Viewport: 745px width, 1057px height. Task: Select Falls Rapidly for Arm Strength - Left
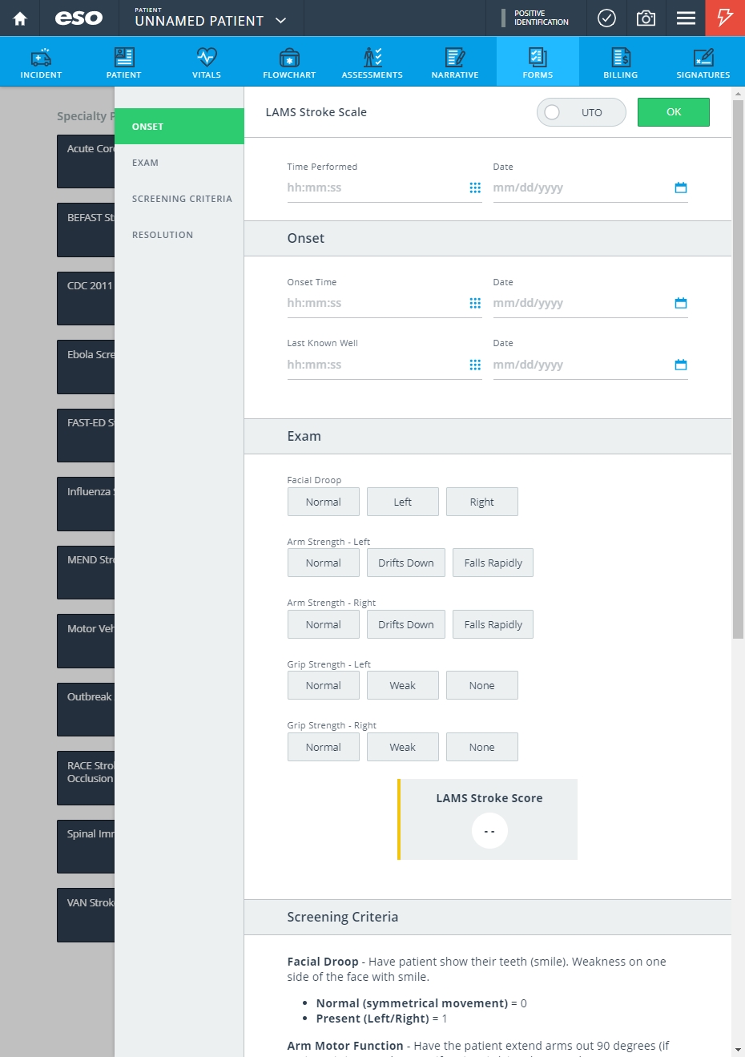click(x=493, y=563)
